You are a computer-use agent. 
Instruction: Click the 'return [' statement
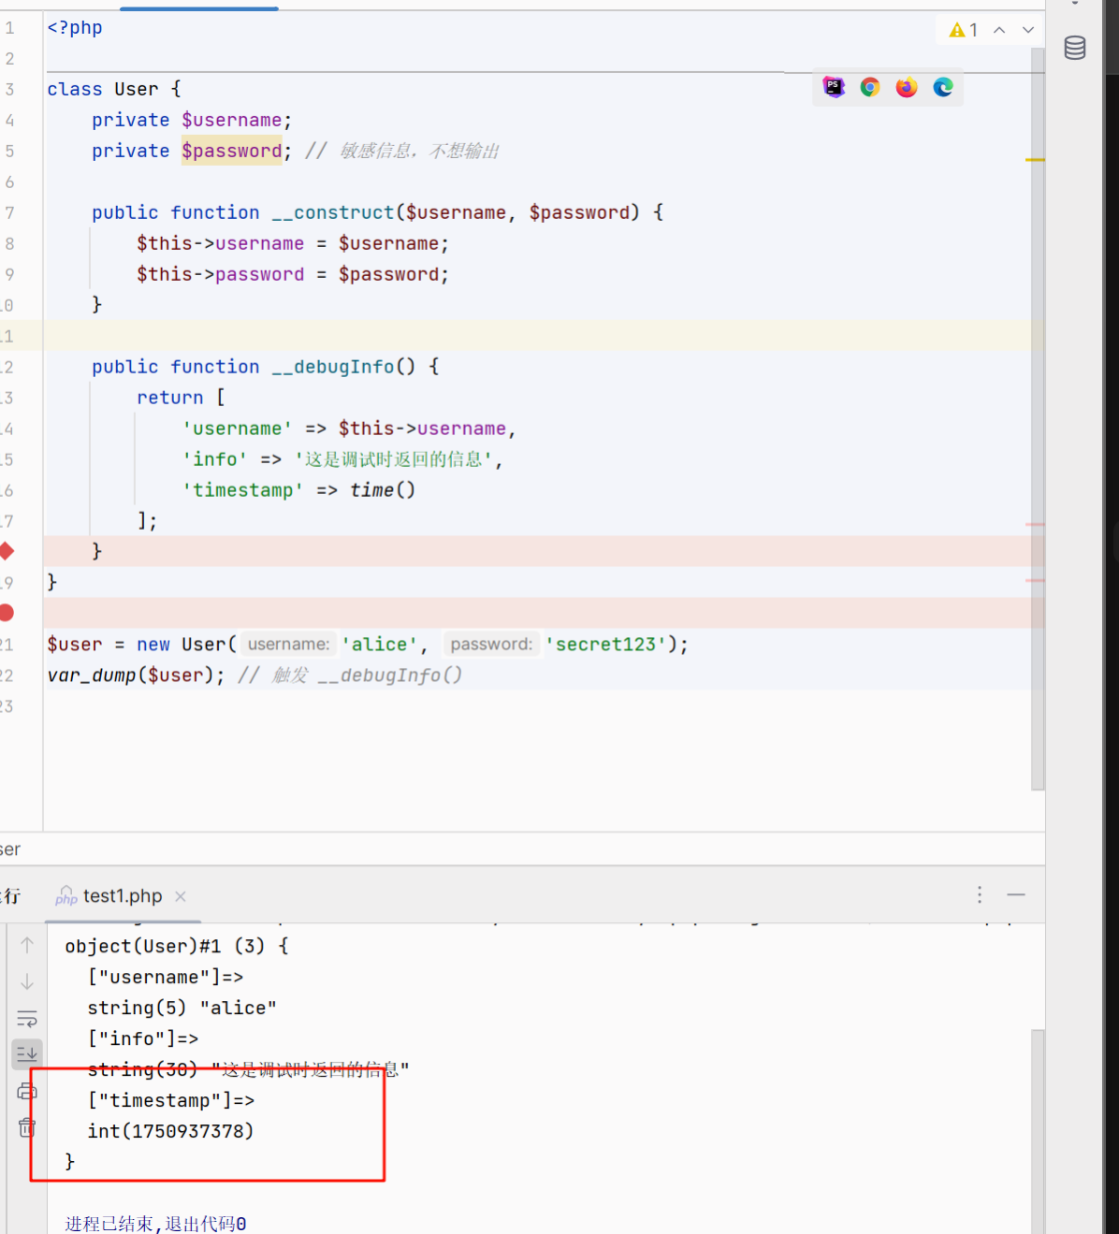[x=181, y=398]
